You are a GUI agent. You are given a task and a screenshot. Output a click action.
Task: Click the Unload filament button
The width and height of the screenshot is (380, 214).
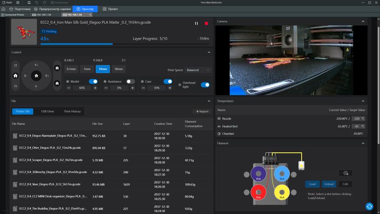click(x=329, y=184)
